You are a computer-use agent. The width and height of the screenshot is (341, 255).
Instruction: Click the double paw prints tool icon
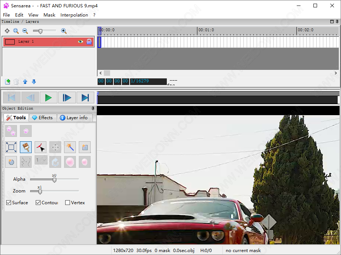tap(11, 131)
